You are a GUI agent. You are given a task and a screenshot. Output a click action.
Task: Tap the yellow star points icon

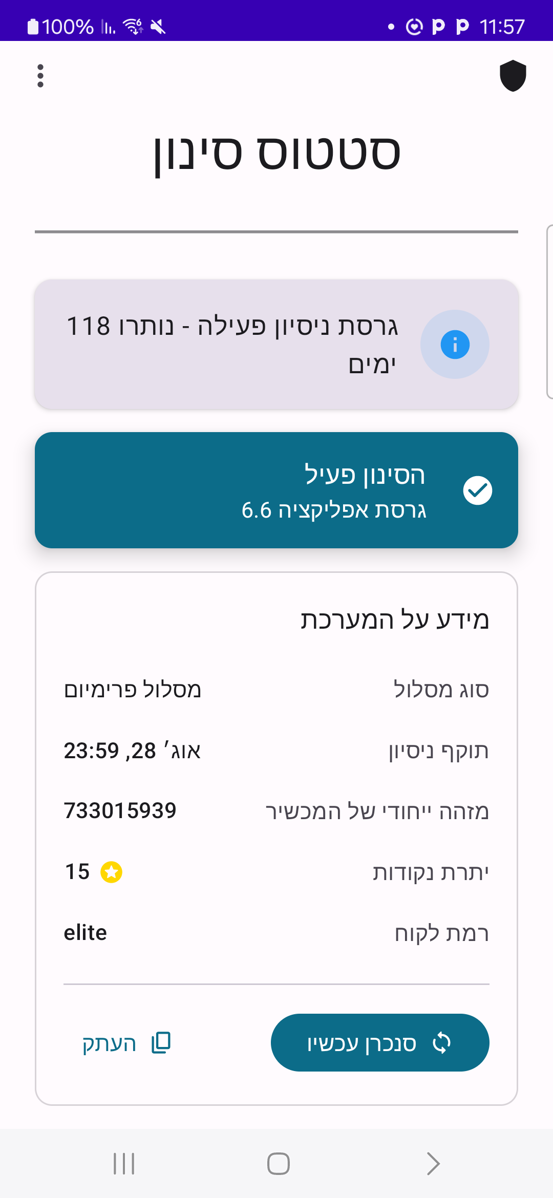coord(111,872)
